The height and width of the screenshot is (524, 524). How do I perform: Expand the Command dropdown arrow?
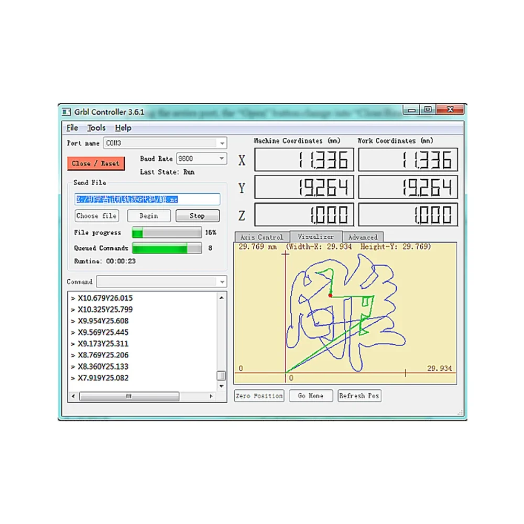click(x=222, y=282)
